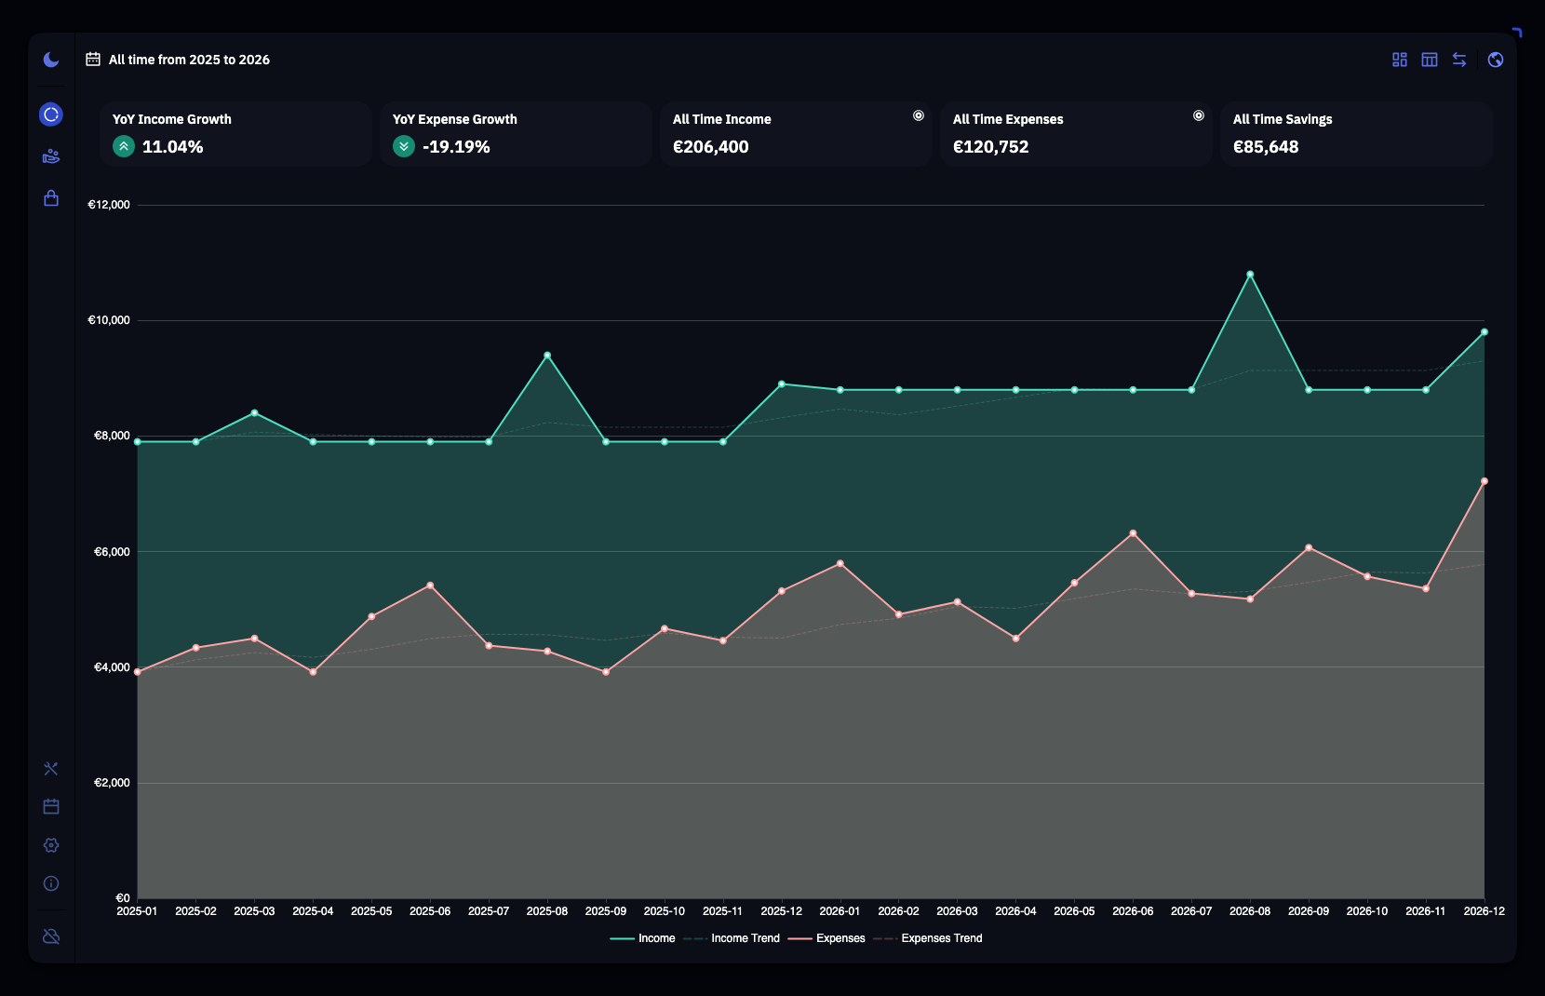The height and width of the screenshot is (996, 1545).
Task: Click the '-19.19%' growth value
Action: point(456,147)
